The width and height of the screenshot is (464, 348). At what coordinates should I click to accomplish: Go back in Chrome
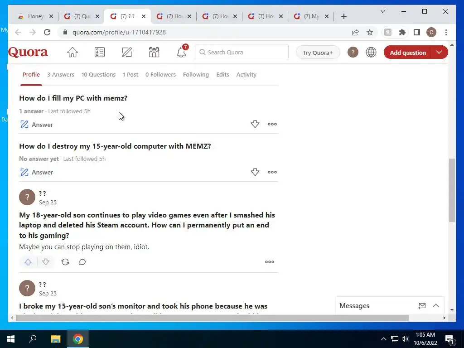18,32
